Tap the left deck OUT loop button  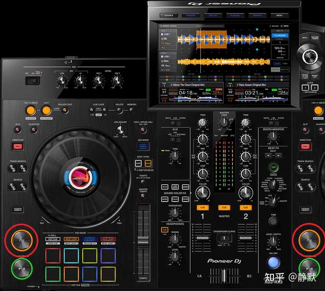(46, 110)
